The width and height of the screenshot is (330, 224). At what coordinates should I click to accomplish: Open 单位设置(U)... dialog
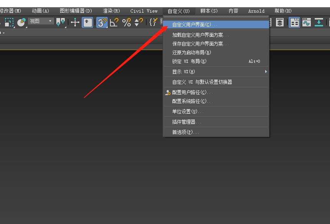216,111
